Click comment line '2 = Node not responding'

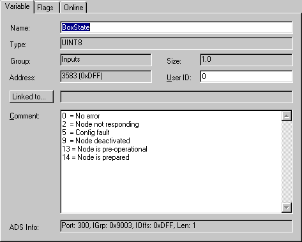click(100, 124)
